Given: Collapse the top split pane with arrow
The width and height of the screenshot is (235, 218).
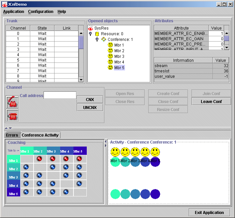Looking at the screenshot, I should pyautogui.click(x=6, y=128).
